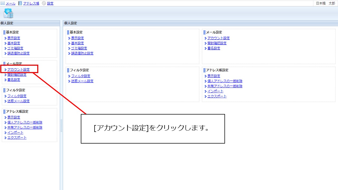338x190 pixels.
Task: Open アドレス帳 from the top menu
Action: coord(31,3)
